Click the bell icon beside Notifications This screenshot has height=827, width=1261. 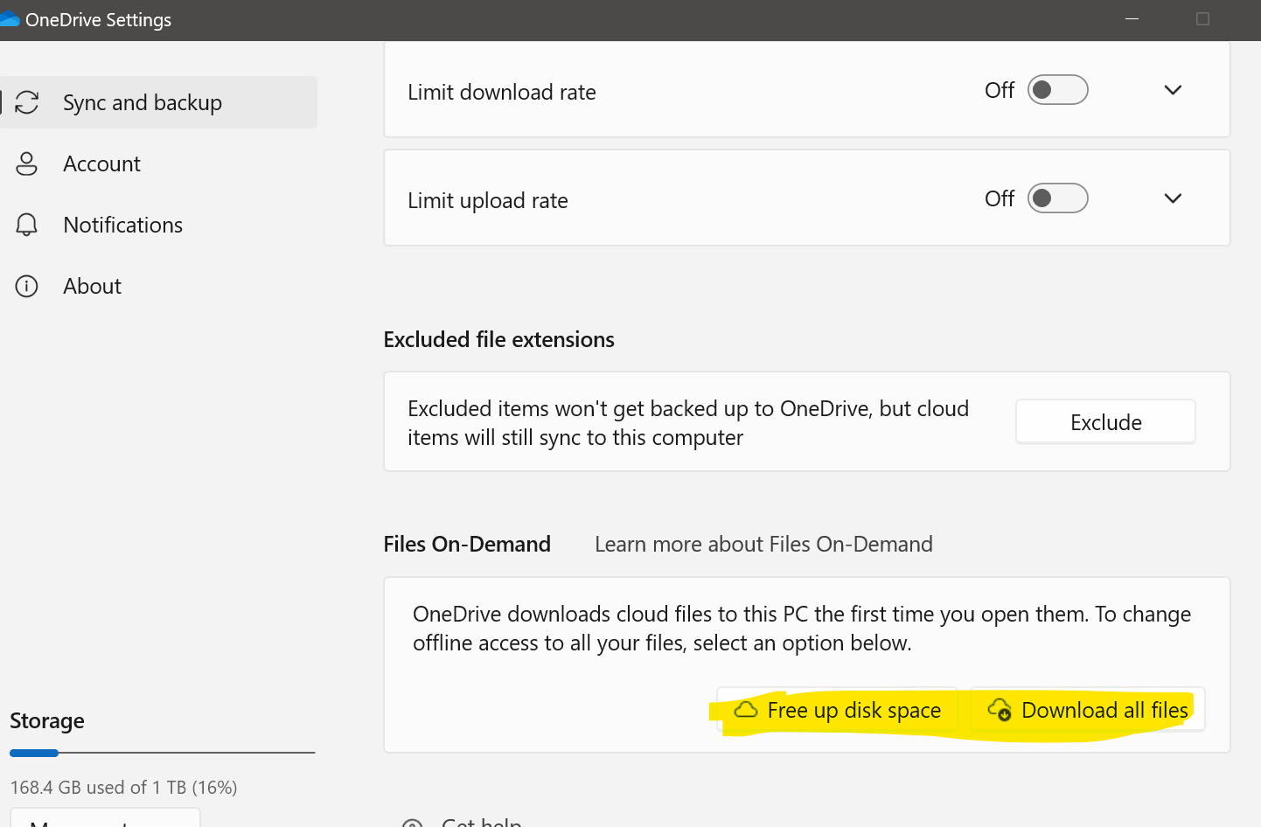(x=27, y=225)
